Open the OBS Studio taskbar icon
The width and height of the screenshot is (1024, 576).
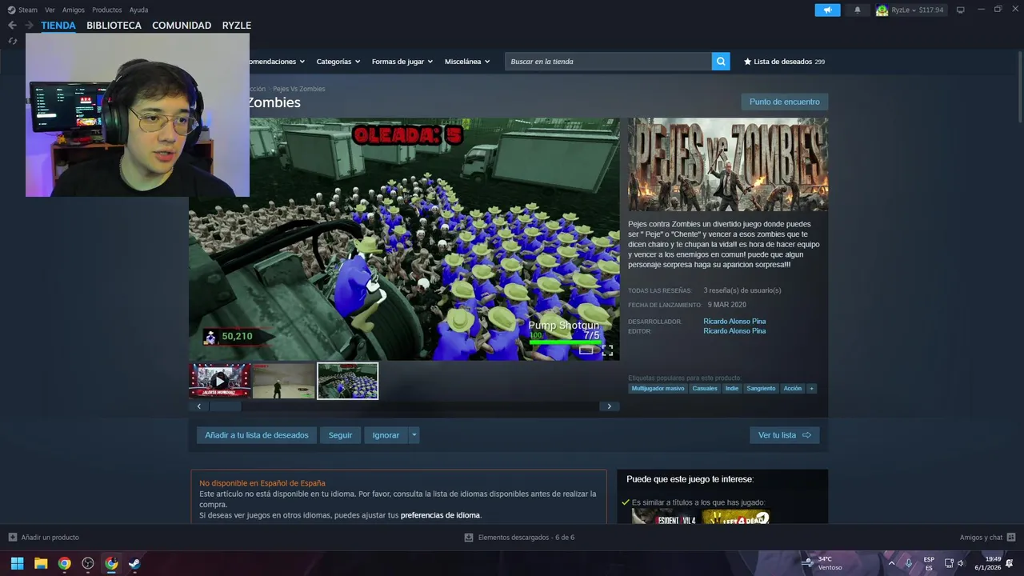point(88,563)
